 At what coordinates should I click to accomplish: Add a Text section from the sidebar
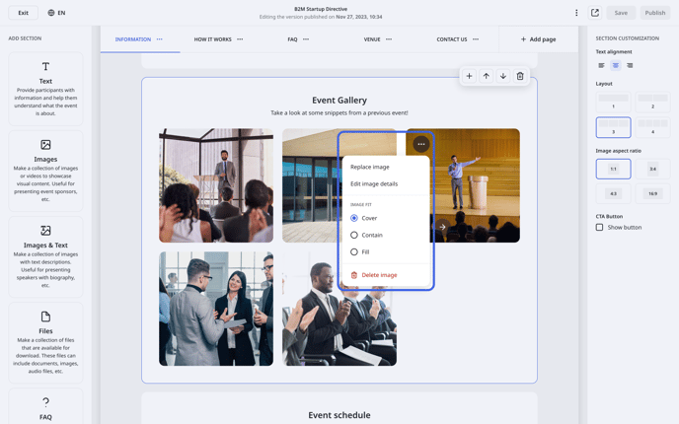(45, 89)
